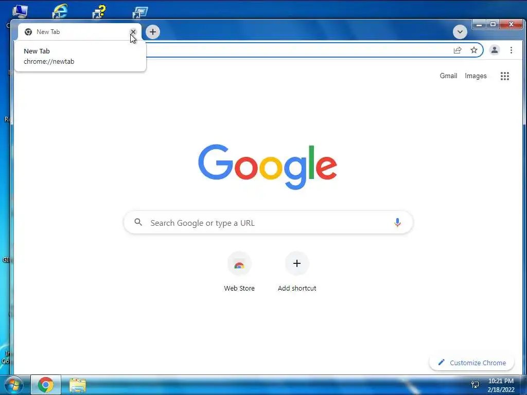Close the Chrome window
Image resolution: width=527 pixels, height=395 pixels.
[511, 24]
